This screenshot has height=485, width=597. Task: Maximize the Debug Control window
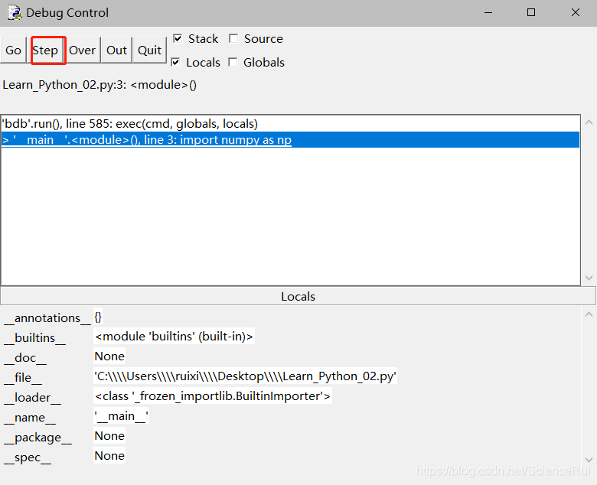click(x=531, y=12)
